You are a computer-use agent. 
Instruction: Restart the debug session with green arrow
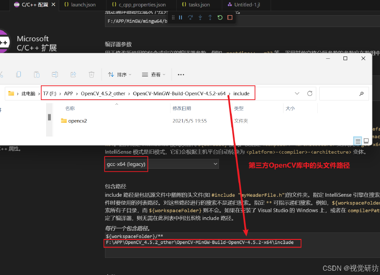[x=220, y=18]
